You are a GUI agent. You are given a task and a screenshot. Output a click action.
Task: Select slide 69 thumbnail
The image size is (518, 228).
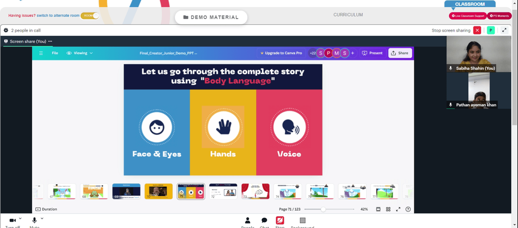pos(126,191)
